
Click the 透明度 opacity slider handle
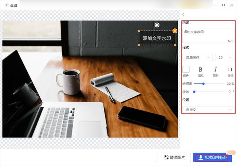point(203,84)
